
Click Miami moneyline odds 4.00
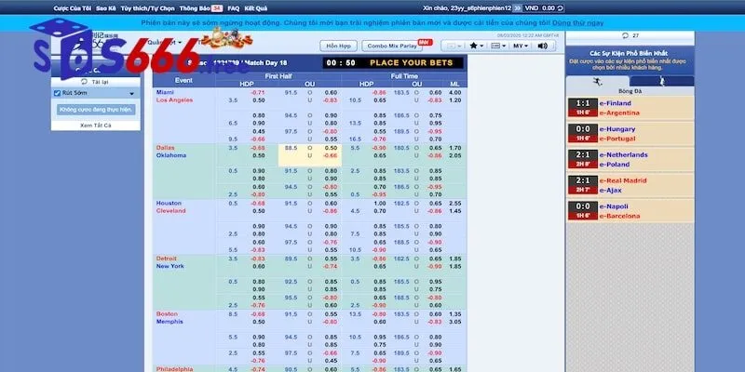[454, 93]
